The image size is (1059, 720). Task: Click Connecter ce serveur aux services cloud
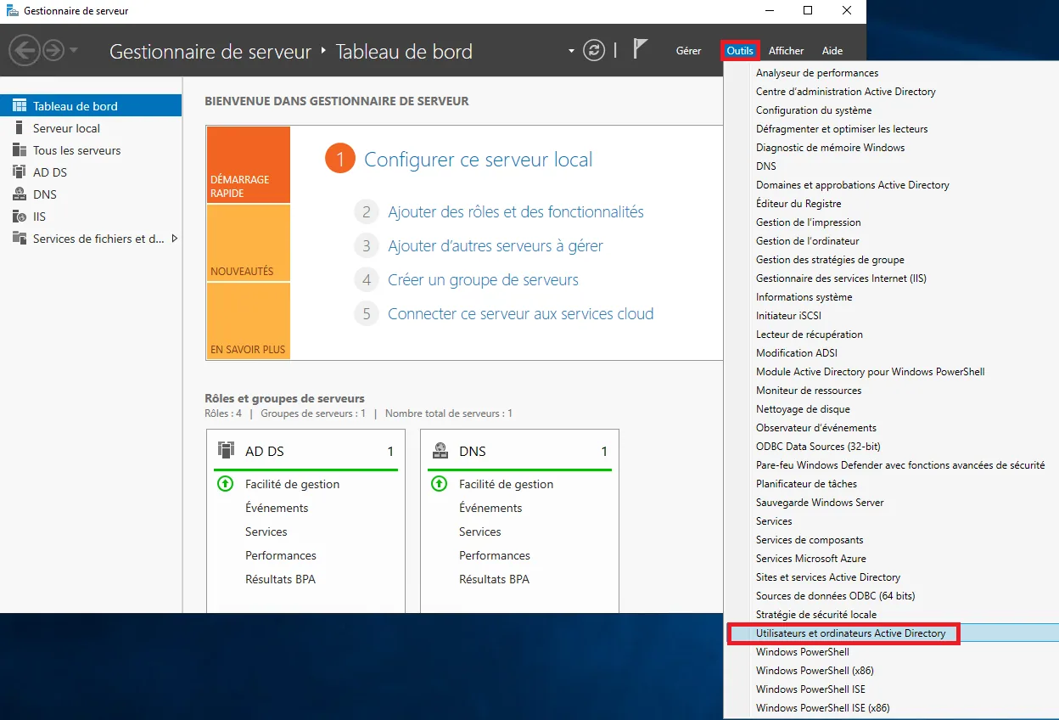click(521, 314)
